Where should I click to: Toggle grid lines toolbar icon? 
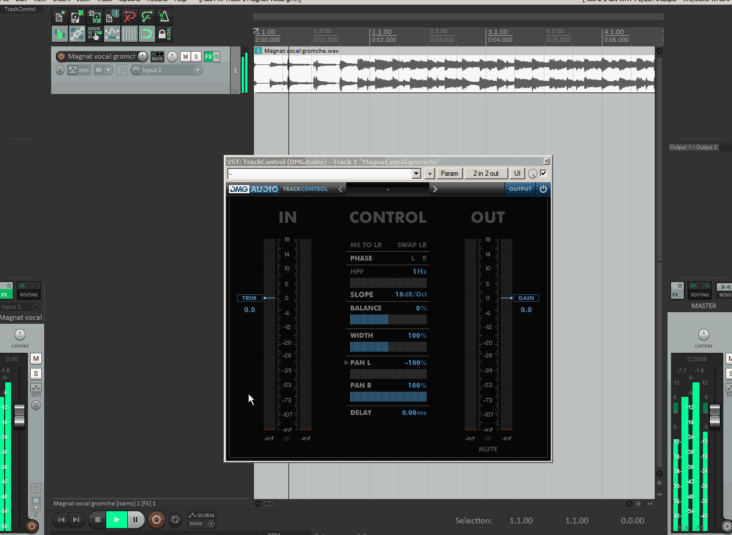[130, 34]
